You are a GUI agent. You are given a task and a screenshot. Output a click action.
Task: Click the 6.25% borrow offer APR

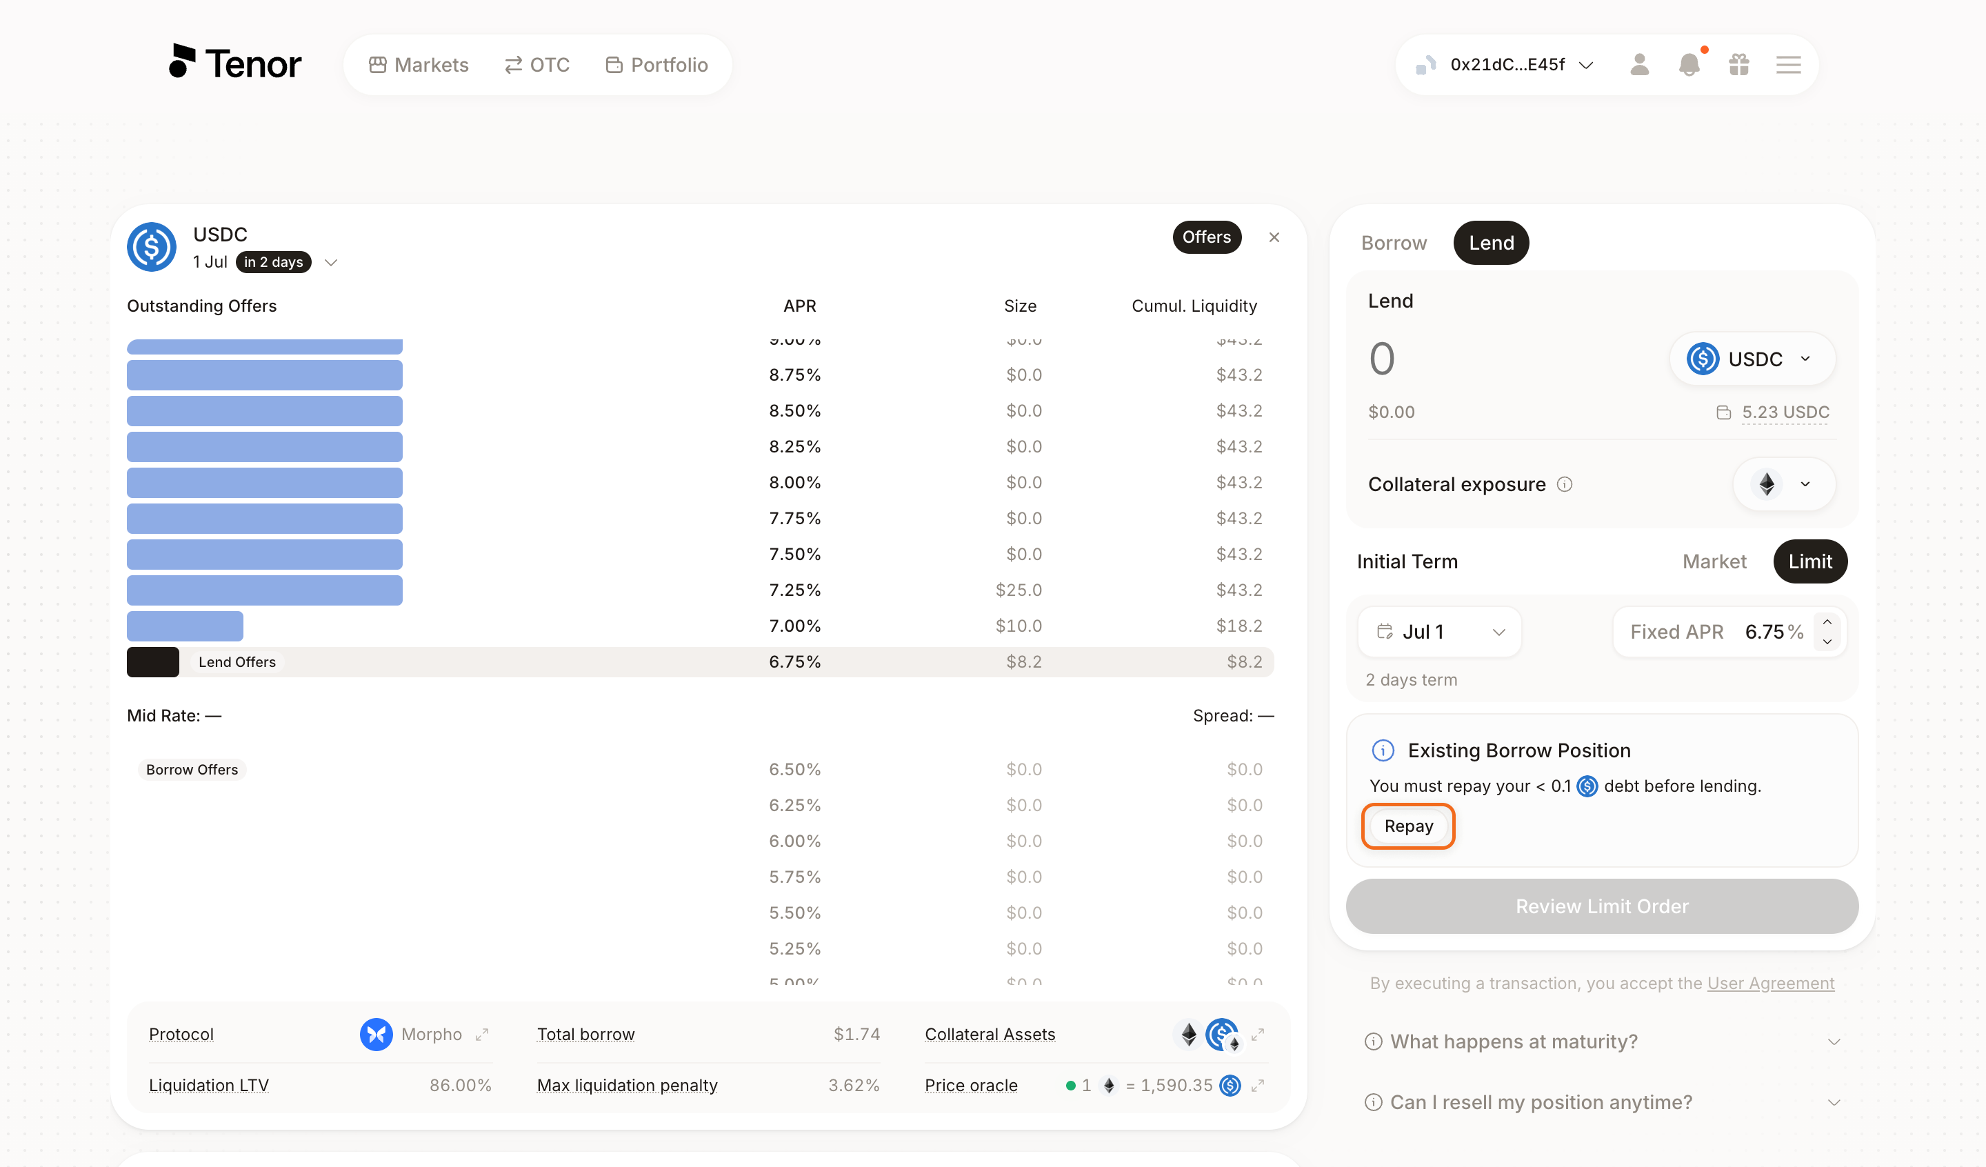[x=794, y=805]
